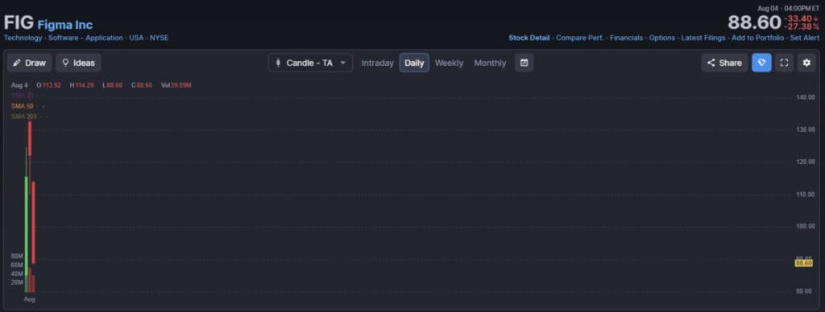
Task: Click the blue diamond premium icon
Action: pos(761,63)
